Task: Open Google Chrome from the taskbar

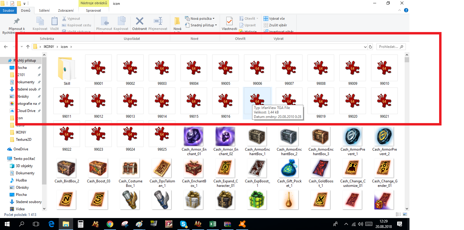Action: 110,224
